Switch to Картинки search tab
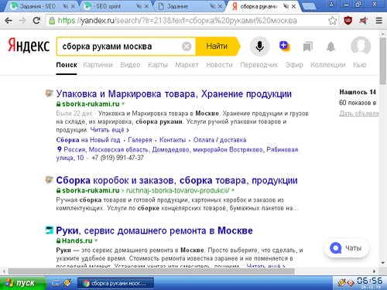The image size is (387, 290). 98,65
